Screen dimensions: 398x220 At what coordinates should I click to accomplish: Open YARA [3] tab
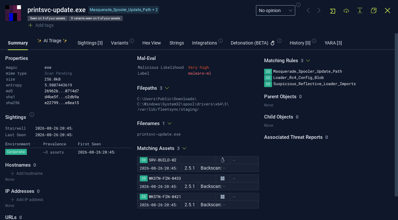coord(333,43)
